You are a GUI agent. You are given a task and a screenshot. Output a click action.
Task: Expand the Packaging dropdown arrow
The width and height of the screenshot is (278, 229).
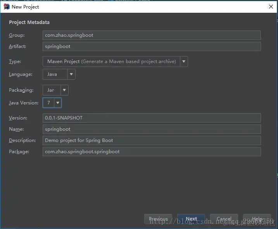click(64, 90)
